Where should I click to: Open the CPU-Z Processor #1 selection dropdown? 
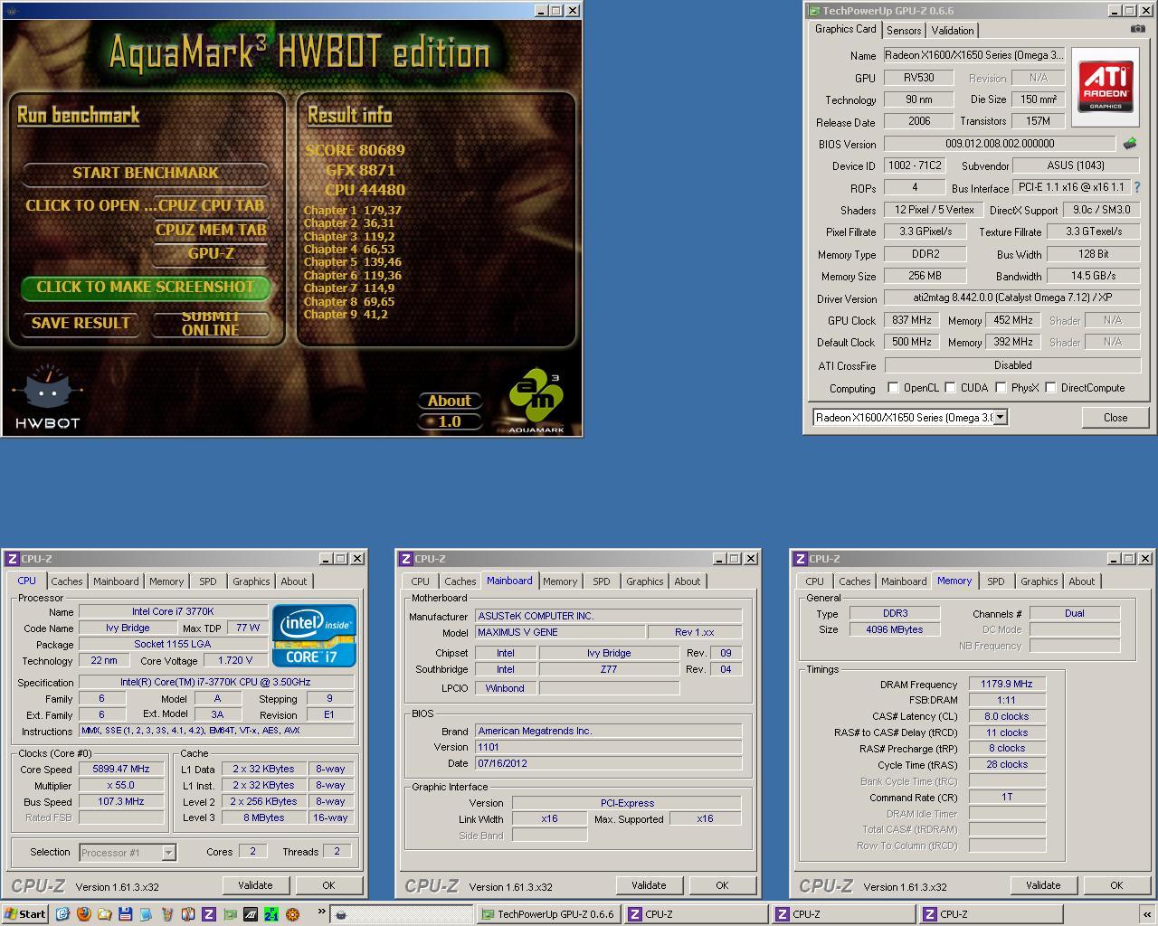click(168, 852)
